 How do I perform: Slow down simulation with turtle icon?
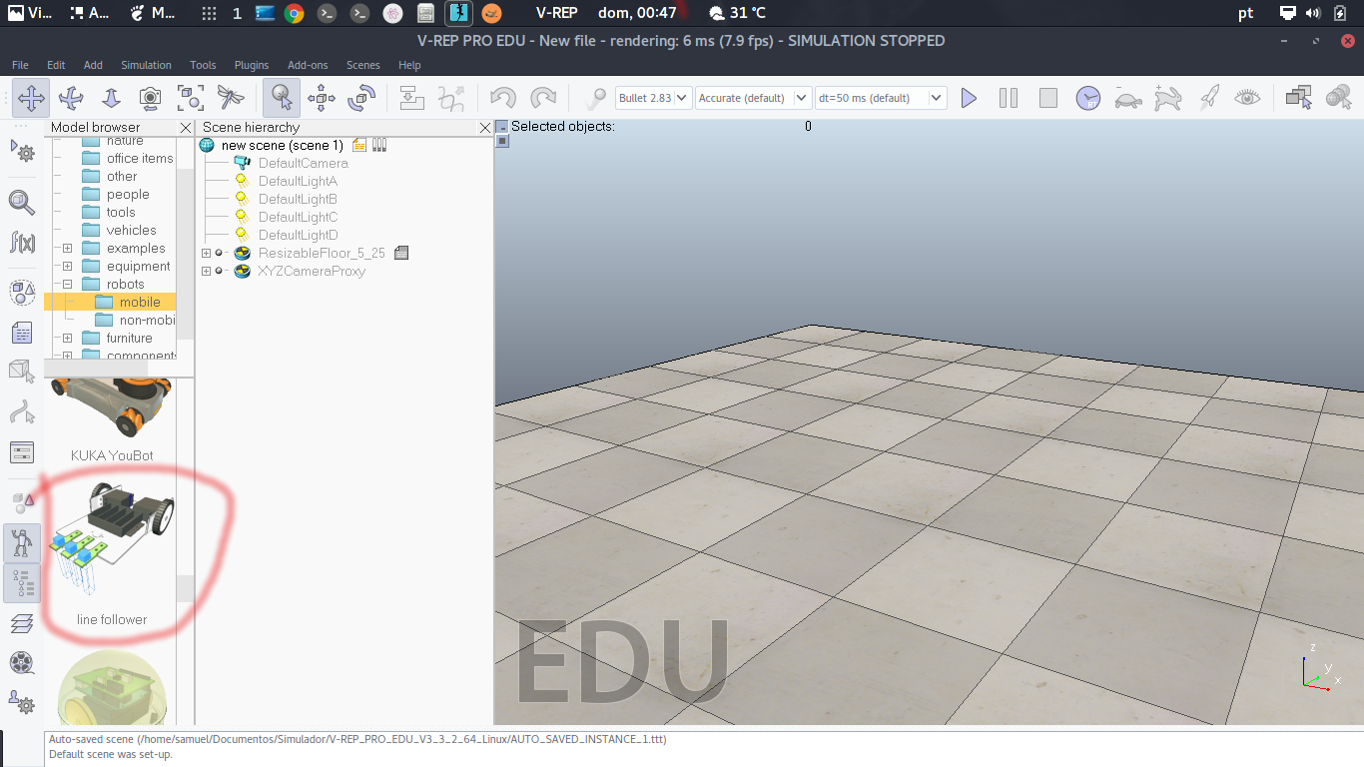tap(1128, 98)
